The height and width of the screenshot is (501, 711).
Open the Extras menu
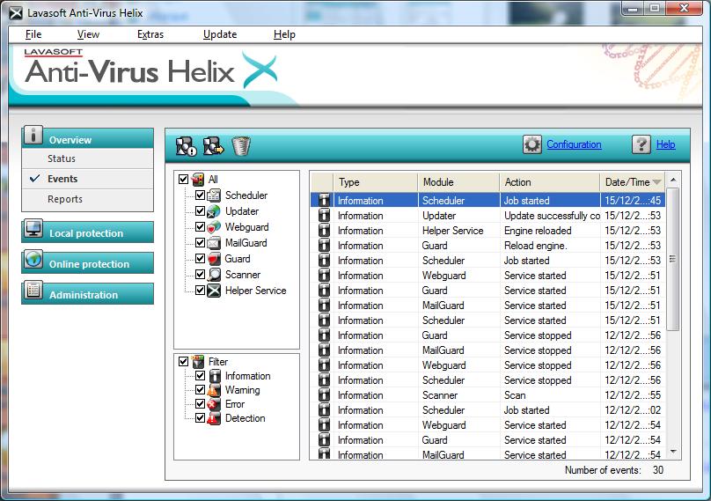[x=150, y=34]
